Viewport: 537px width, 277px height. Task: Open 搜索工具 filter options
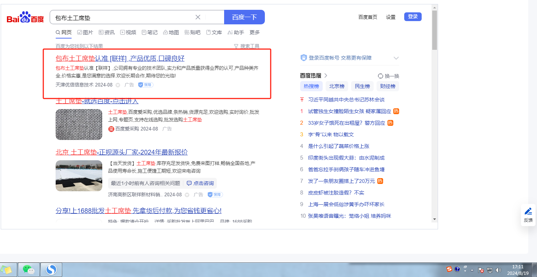[x=246, y=46]
